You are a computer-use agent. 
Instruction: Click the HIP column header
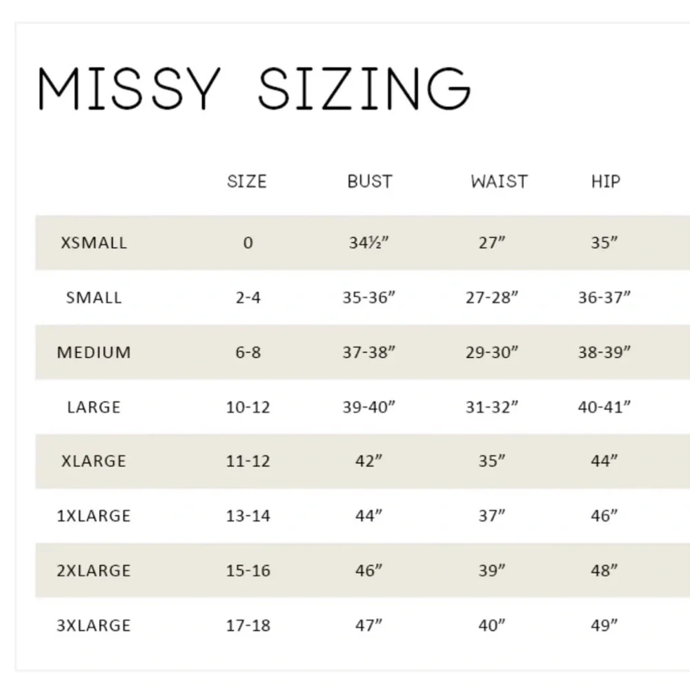pyautogui.click(x=606, y=181)
